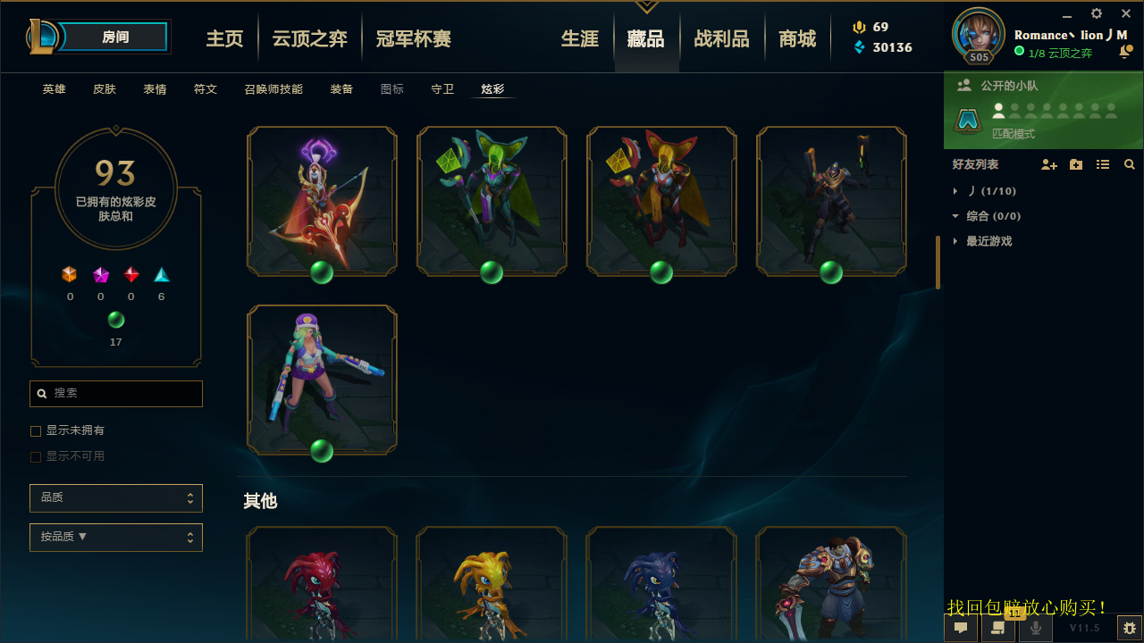Go to the 商城 store
1144x643 pixels.
pyautogui.click(x=797, y=38)
